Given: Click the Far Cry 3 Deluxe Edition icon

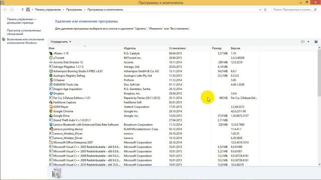Looking at the screenshot, I should (x=51, y=98).
